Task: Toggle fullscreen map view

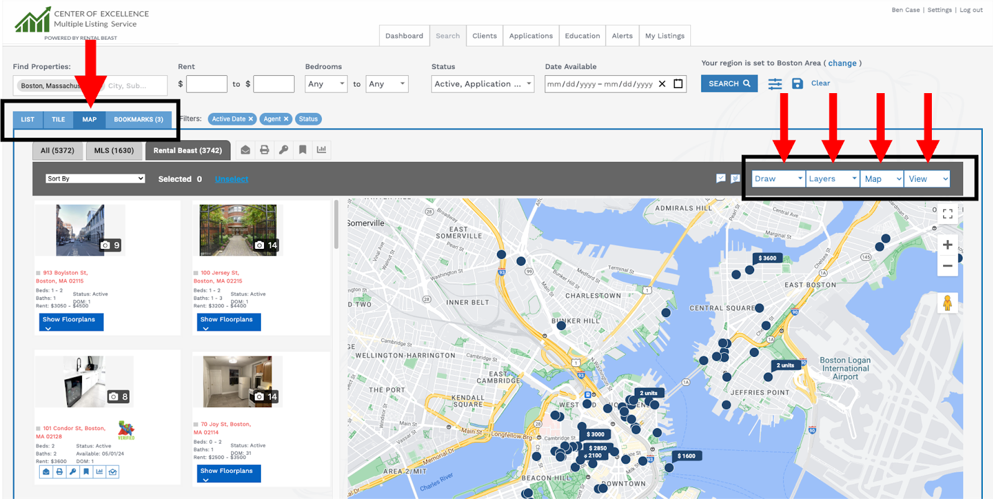Action: pos(947,214)
